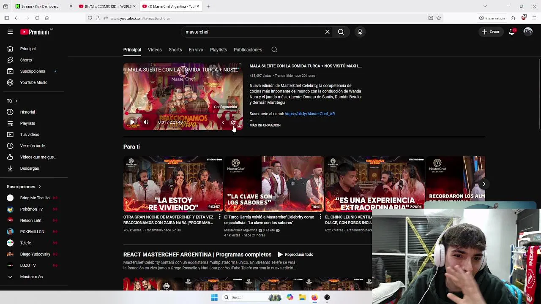Expand Suscripciones section heading
The image size is (541, 304).
pyautogui.click(x=24, y=187)
